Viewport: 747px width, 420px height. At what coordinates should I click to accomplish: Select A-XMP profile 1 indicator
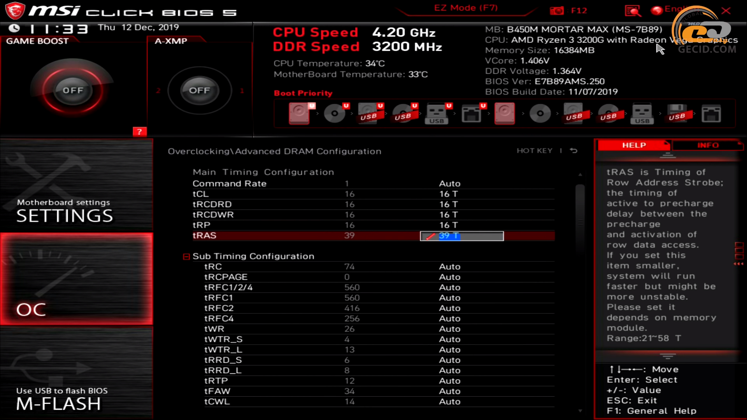click(242, 91)
